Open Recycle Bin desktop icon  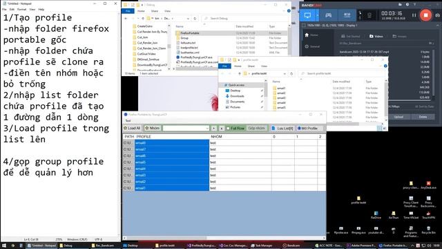[428, 230]
